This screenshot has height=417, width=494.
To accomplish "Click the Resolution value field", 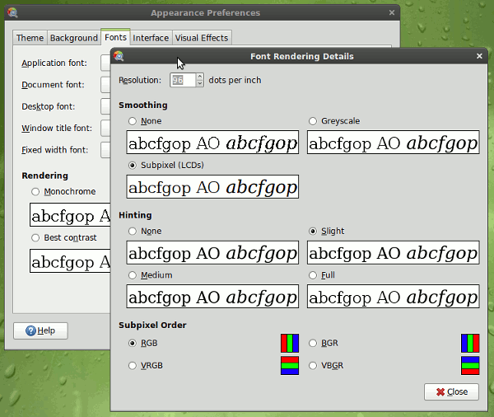I will (183, 80).
